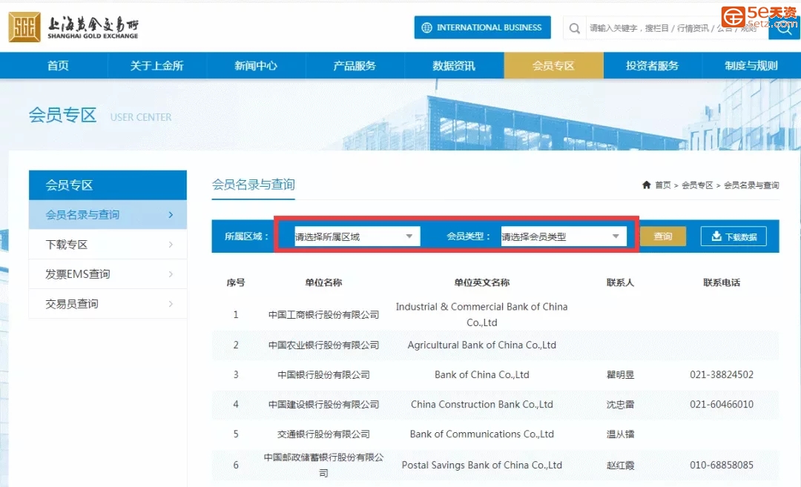Click phone number 010-68858085
The width and height of the screenshot is (801, 487).
722,465
